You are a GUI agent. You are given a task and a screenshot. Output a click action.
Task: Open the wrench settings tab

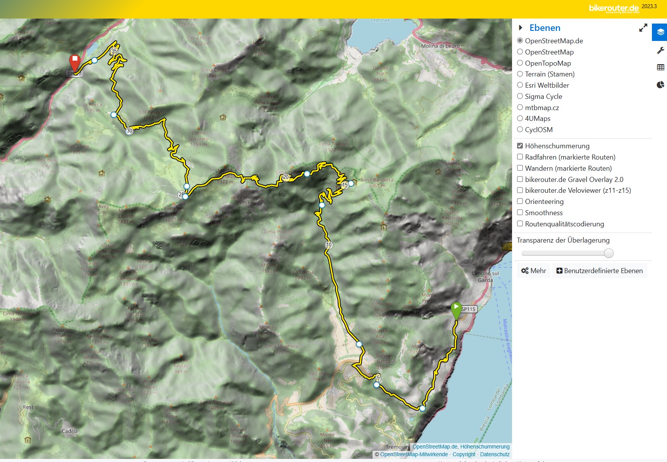tap(660, 51)
